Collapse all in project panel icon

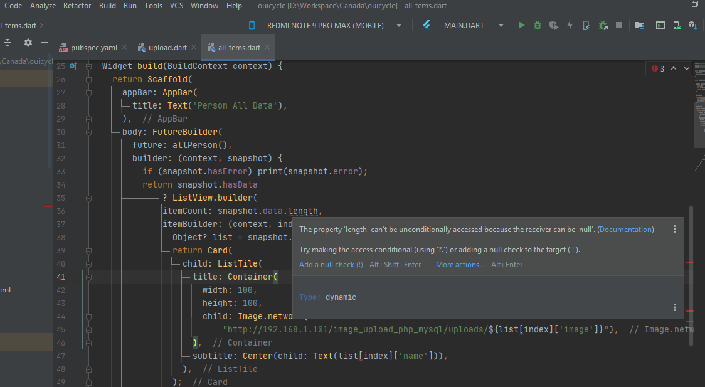click(x=8, y=43)
